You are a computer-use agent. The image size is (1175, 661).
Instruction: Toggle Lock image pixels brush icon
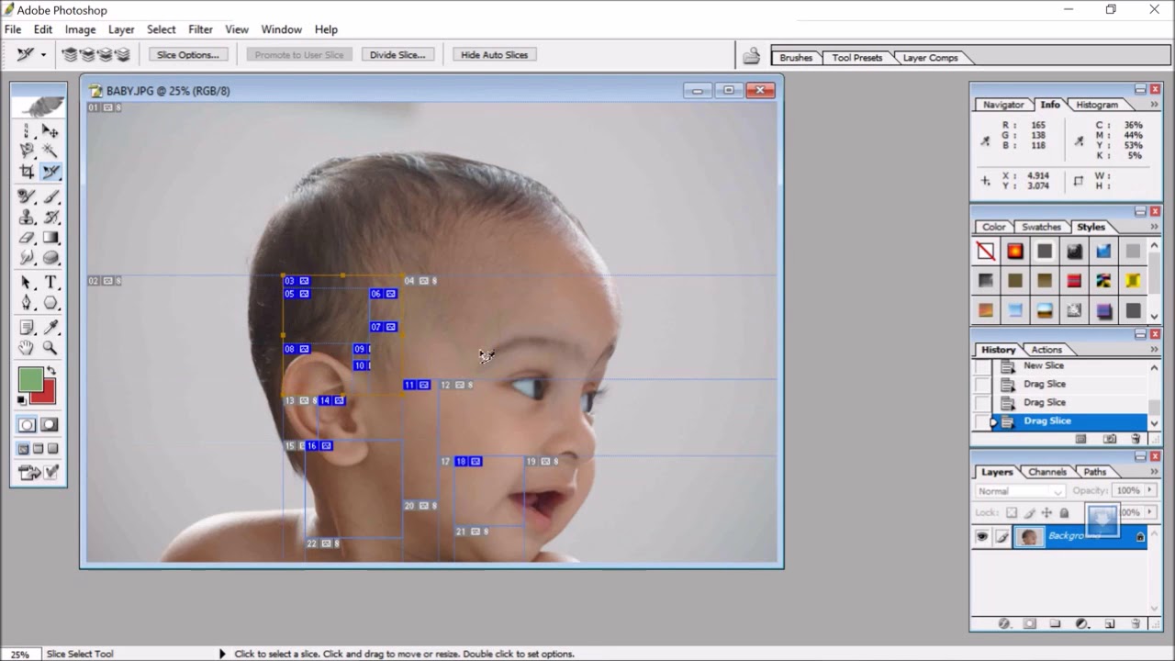click(x=1029, y=513)
